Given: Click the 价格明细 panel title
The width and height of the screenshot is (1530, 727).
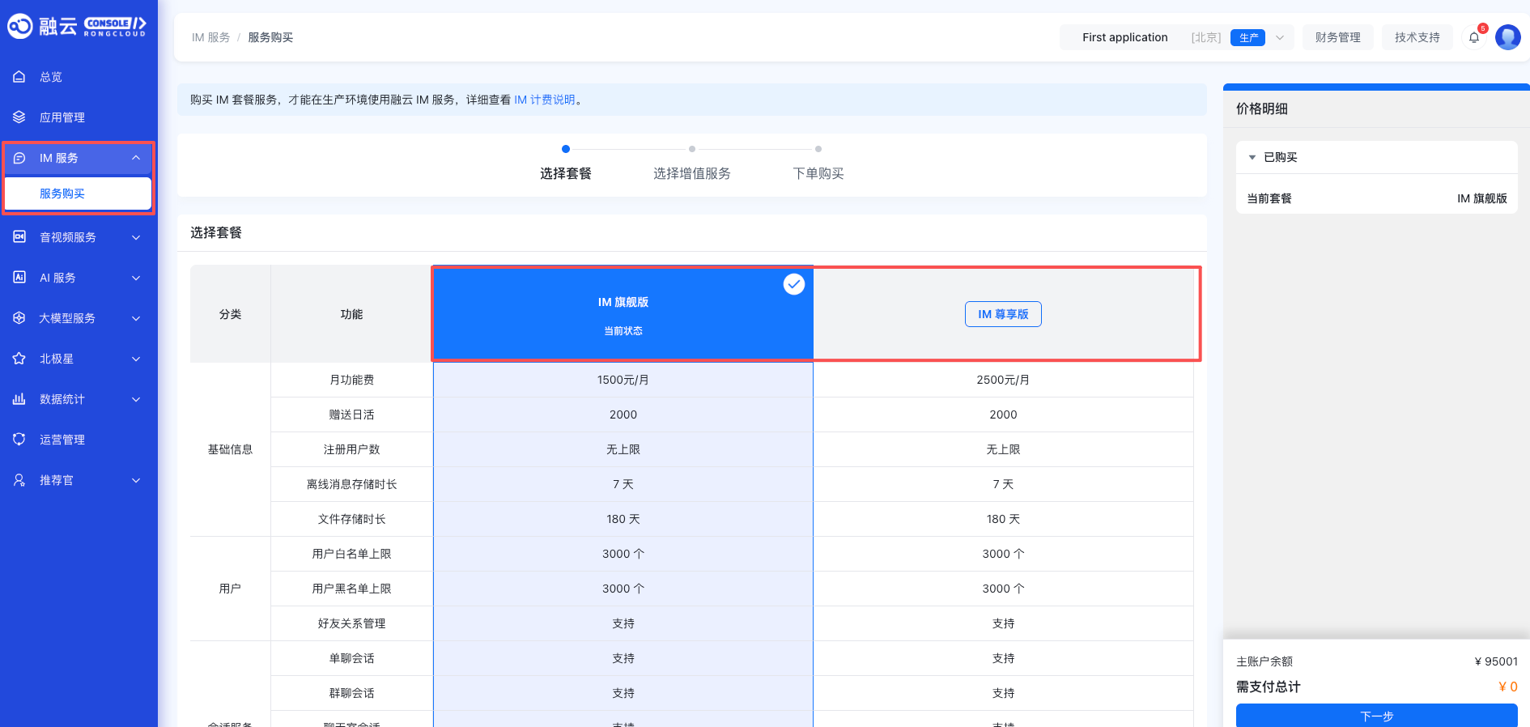Looking at the screenshot, I should (1262, 108).
